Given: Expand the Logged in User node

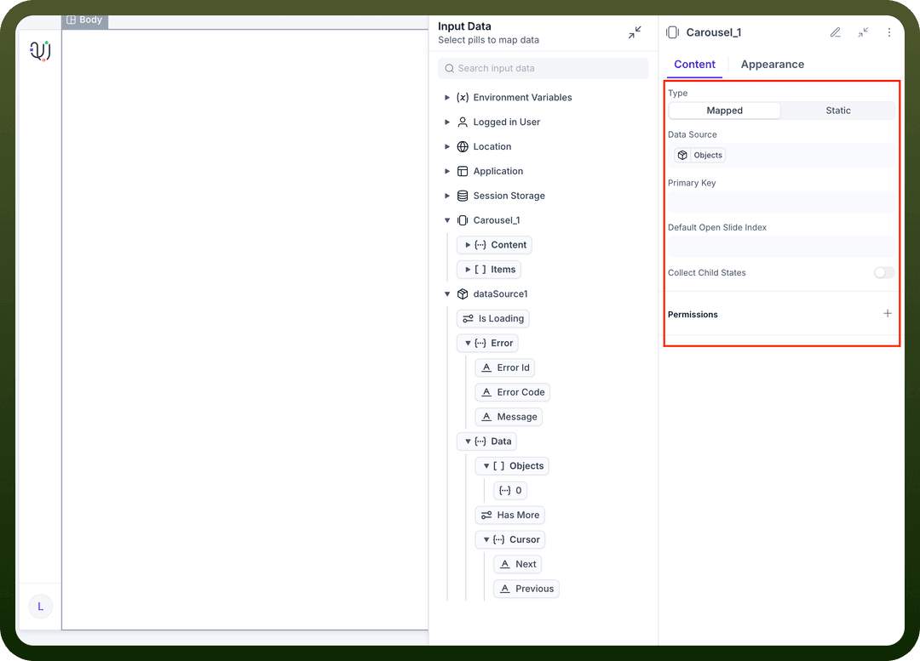Looking at the screenshot, I should (x=447, y=122).
